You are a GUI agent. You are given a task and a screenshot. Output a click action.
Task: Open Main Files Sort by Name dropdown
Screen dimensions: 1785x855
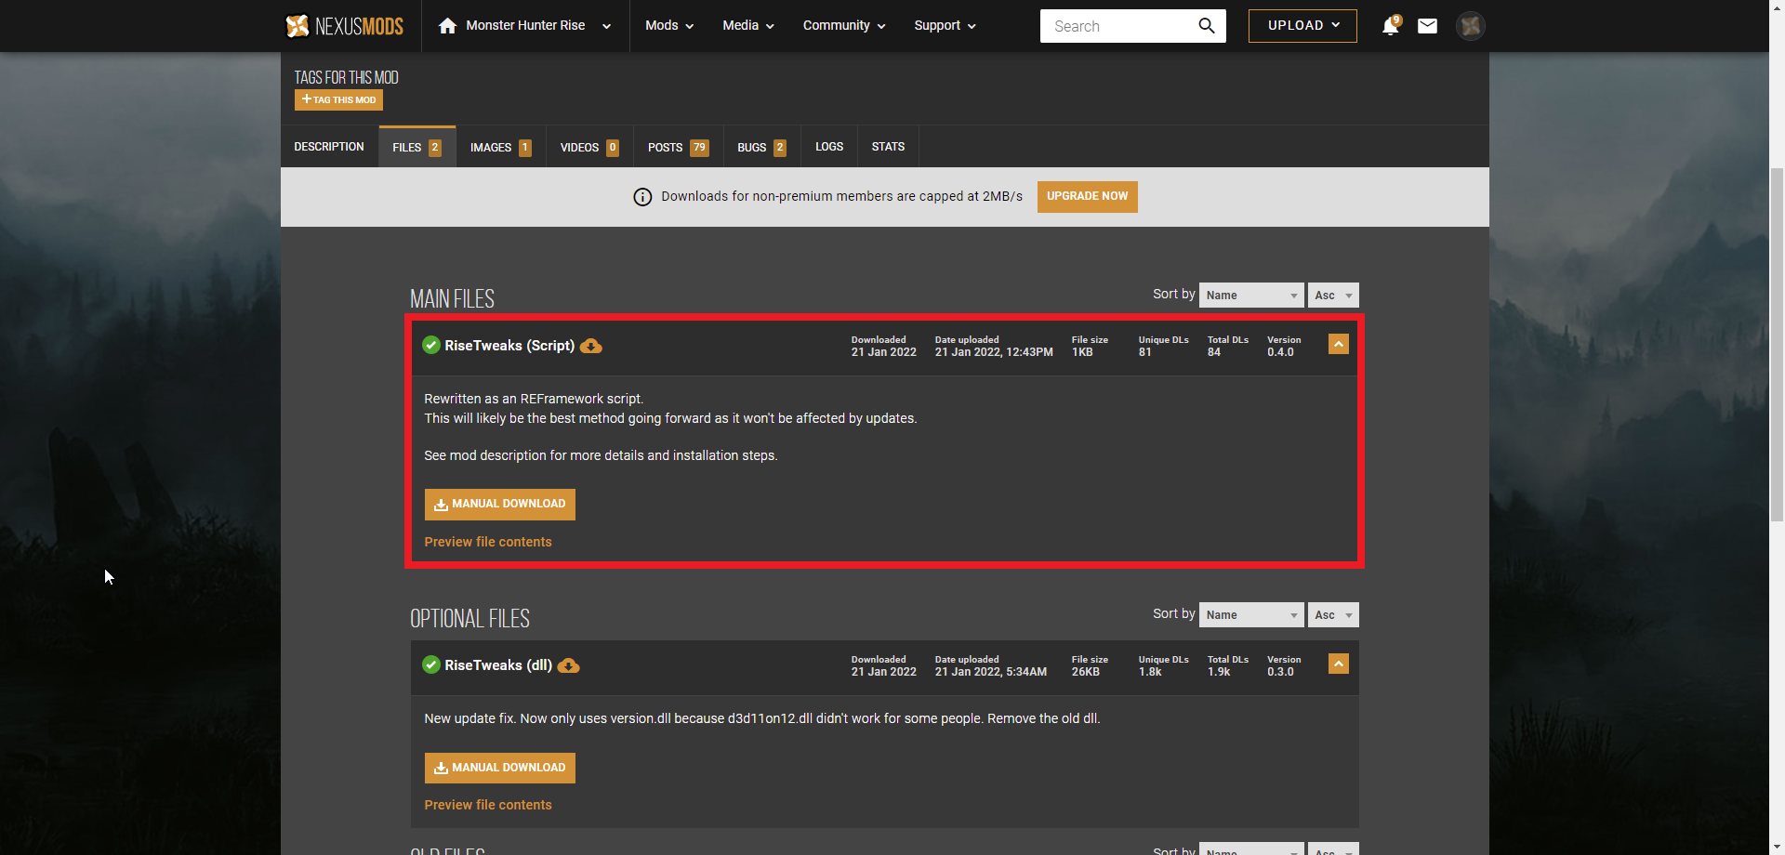coord(1251,296)
